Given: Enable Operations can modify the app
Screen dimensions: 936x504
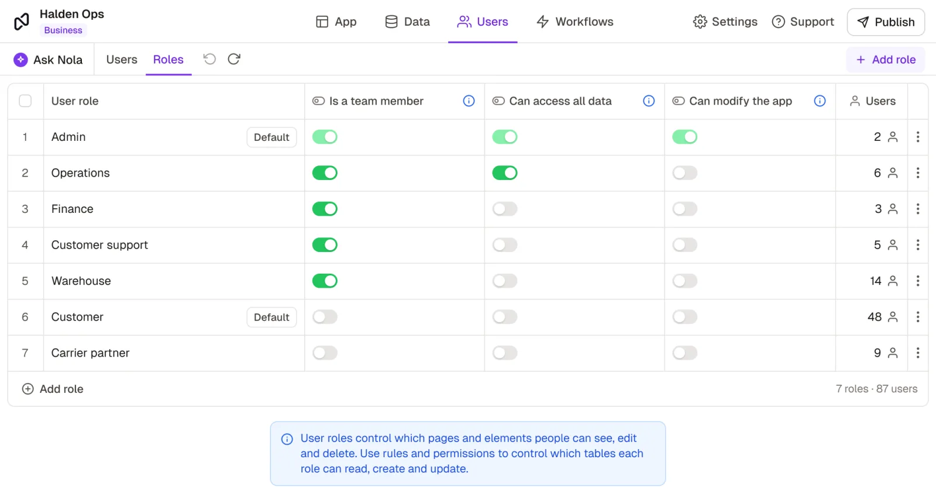Looking at the screenshot, I should pyautogui.click(x=685, y=173).
